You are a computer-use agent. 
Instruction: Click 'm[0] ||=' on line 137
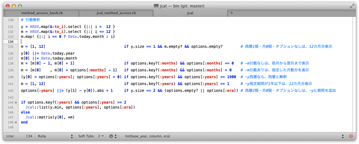tap(30, 58)
